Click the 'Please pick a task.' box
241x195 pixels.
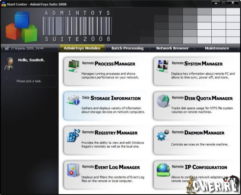point(30,81)
